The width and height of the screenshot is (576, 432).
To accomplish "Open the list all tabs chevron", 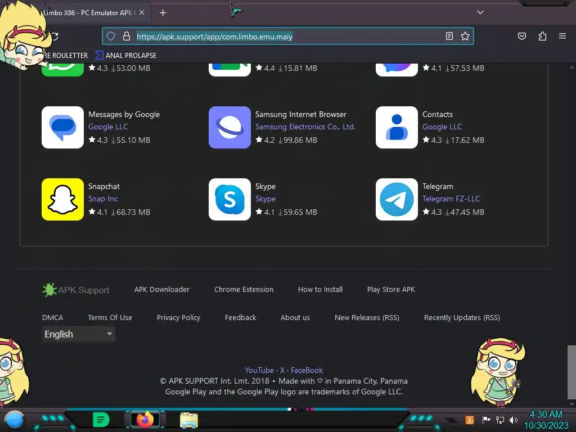I will (480, 12).
